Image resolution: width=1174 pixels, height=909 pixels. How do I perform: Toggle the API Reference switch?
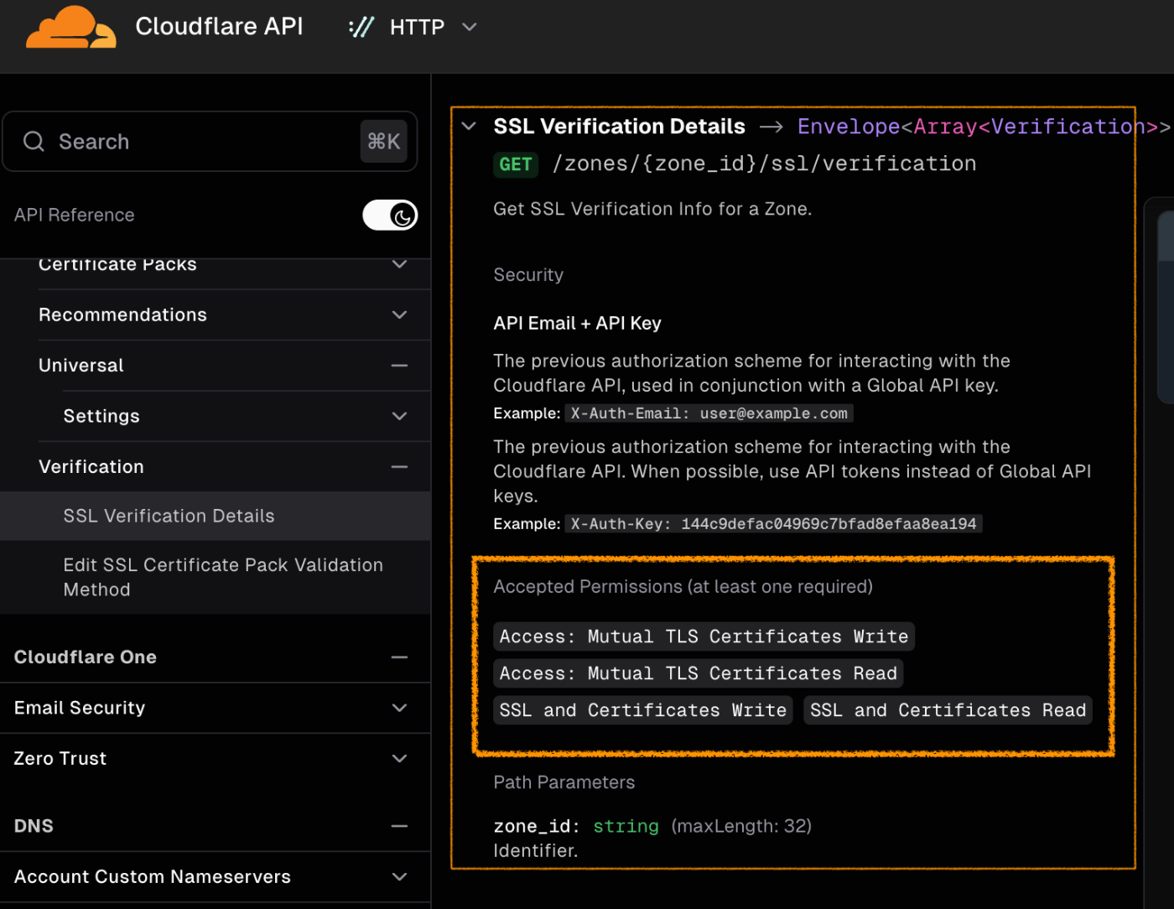point(390,215)
